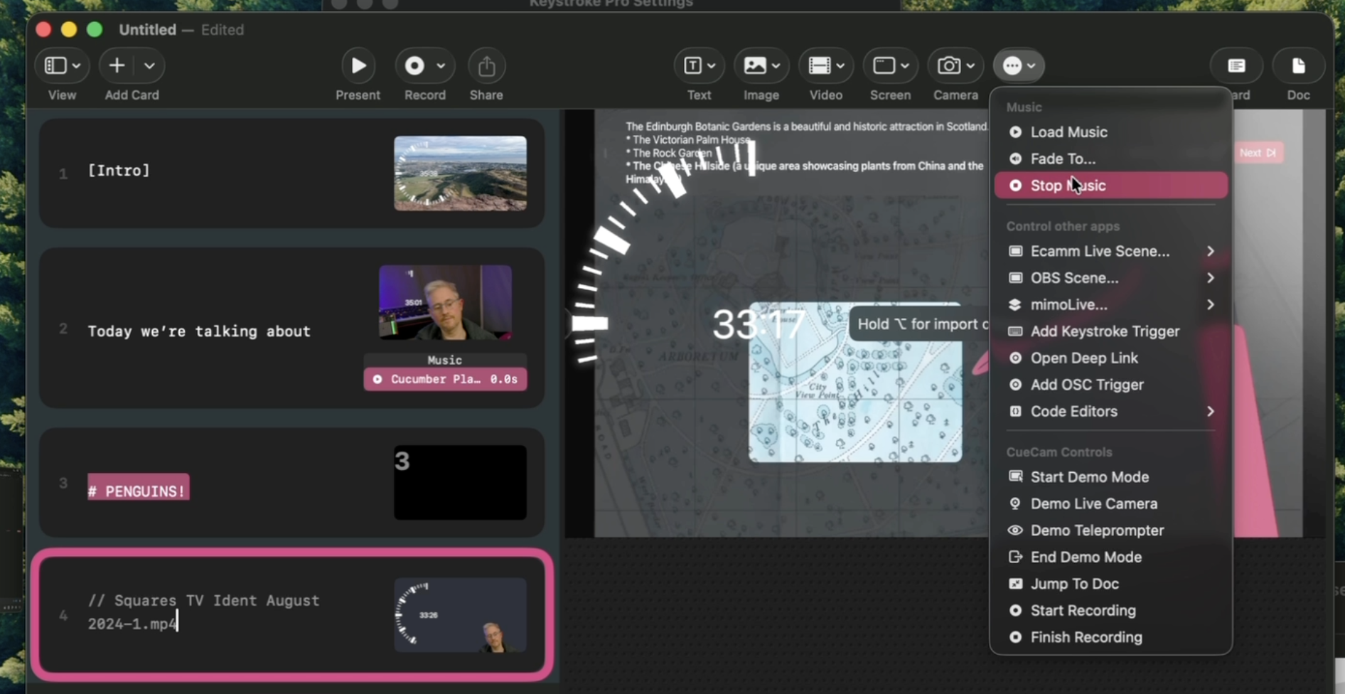The width and height of the screenshot is (1345, 694).
Task: Select the Intro card thumbnail
Action: click(461, 173)
